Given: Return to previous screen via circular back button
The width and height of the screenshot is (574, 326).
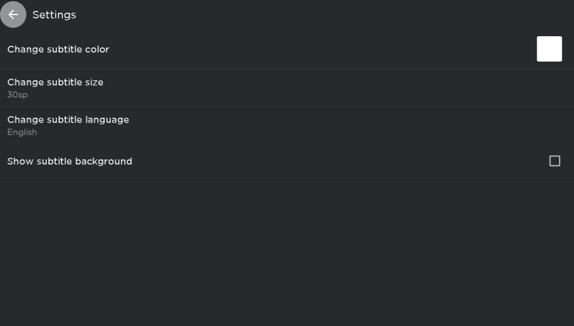Looking at the screenshot, I should click(13, 14).
